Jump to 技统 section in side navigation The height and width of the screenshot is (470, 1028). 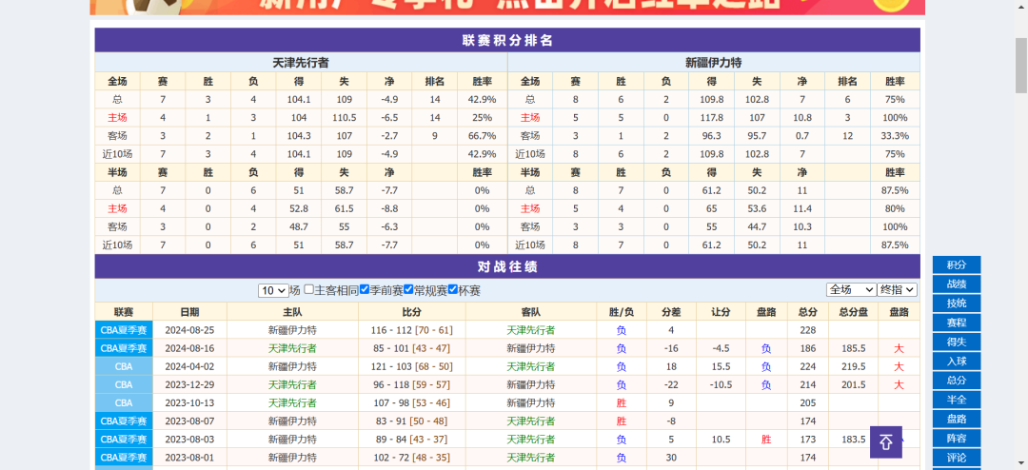coord(957,304)
